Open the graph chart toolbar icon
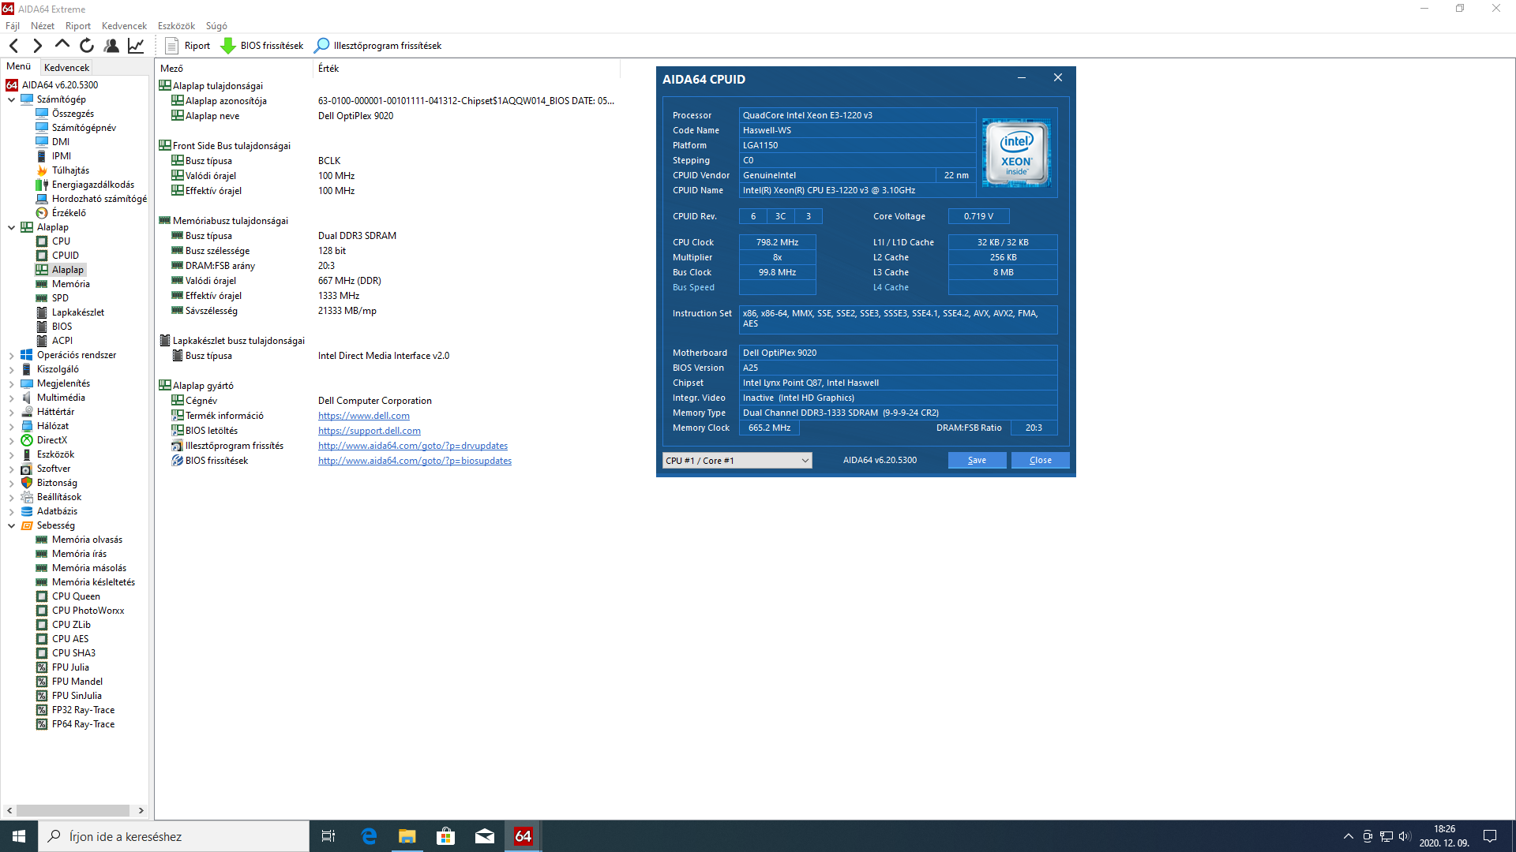1516x852 pixels. pyautogui.click(x=136, y=46)
